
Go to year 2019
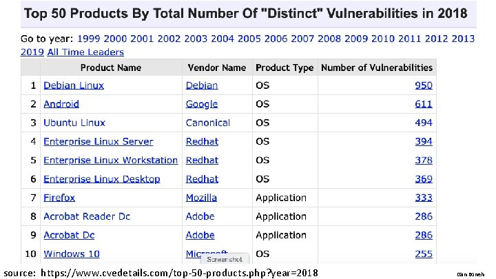32,52
